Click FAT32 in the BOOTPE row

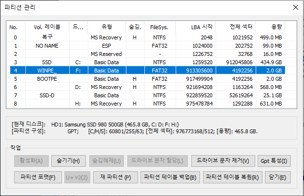point(160,79)
